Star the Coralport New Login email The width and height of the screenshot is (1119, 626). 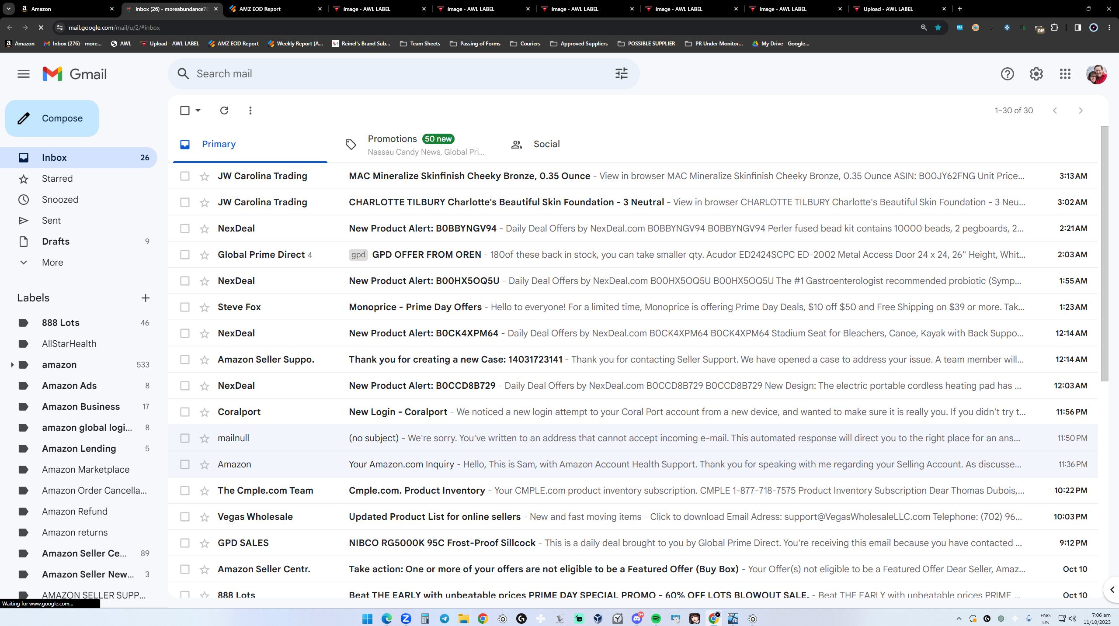point(204,412)
